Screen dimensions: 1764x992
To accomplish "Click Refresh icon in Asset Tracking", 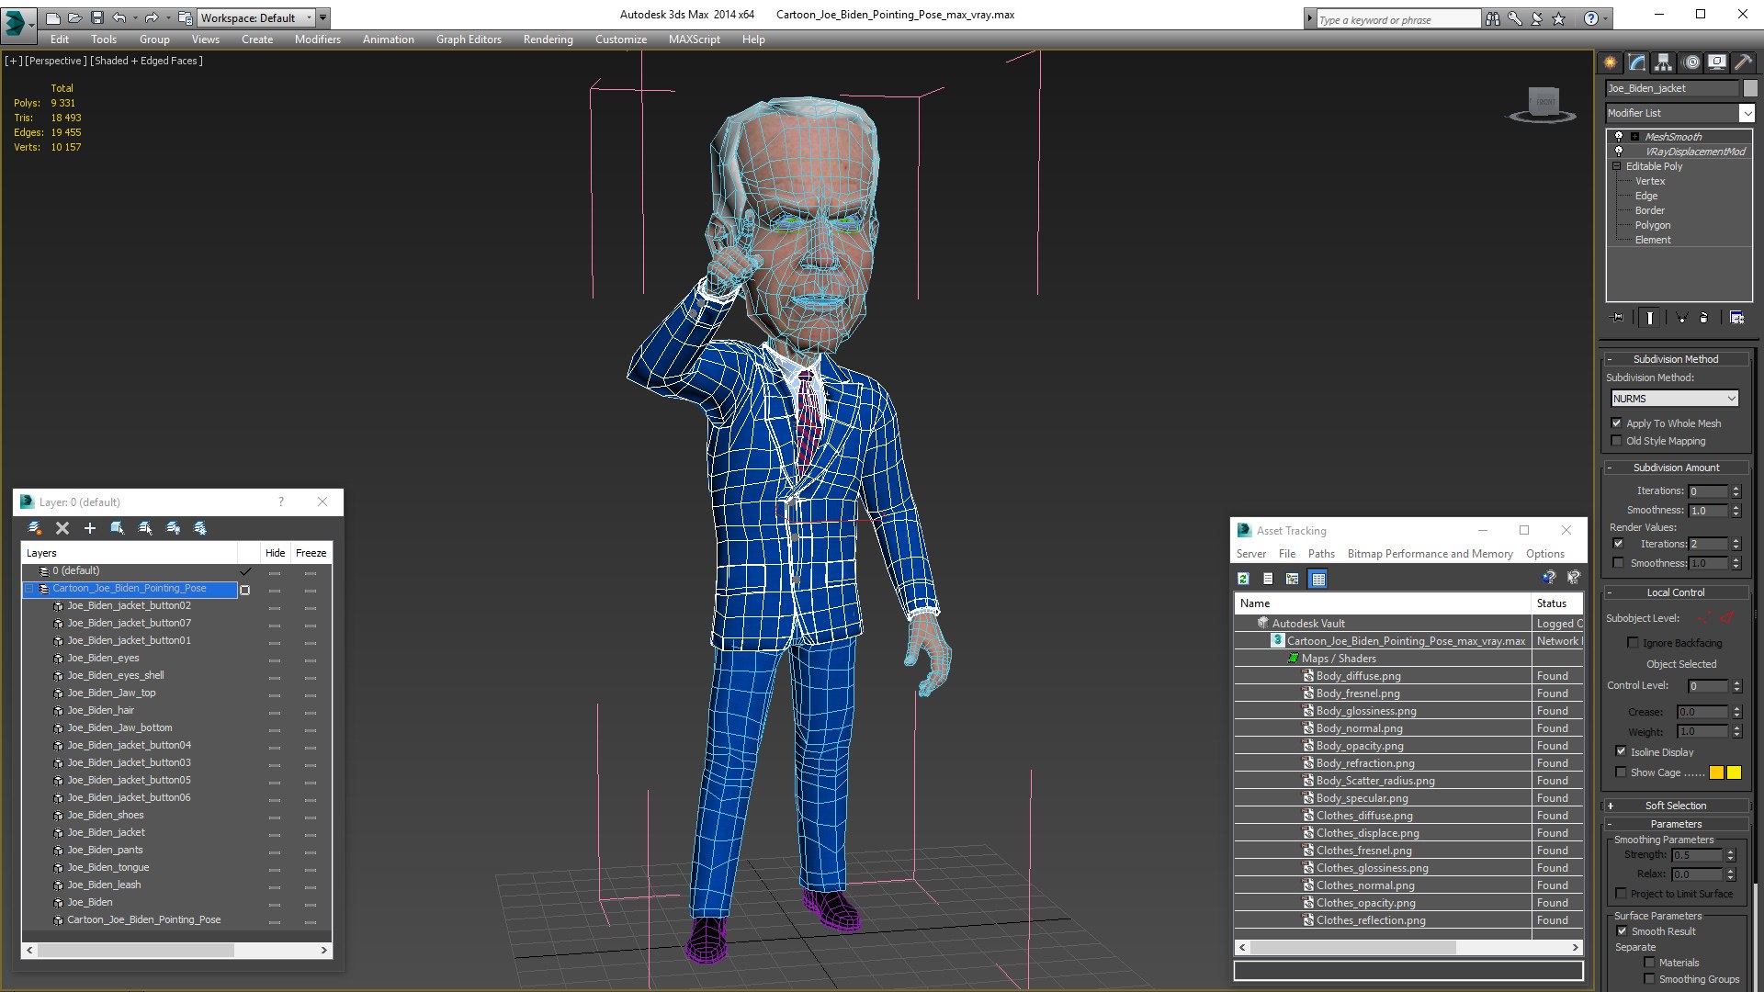I will tap(1243, 579).
